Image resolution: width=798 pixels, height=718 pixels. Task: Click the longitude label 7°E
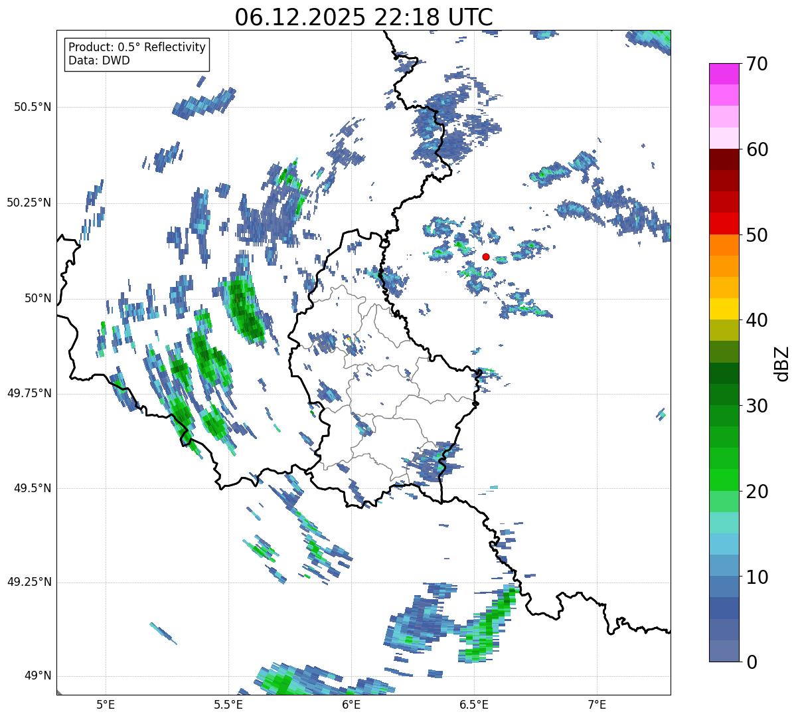tap(597, 704)
